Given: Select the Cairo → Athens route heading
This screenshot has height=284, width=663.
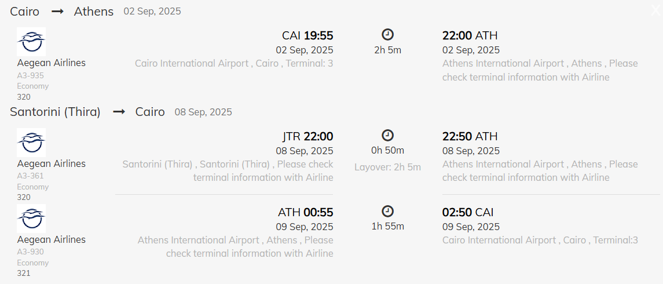Looking at the screenshot, I should click(62, 12).
